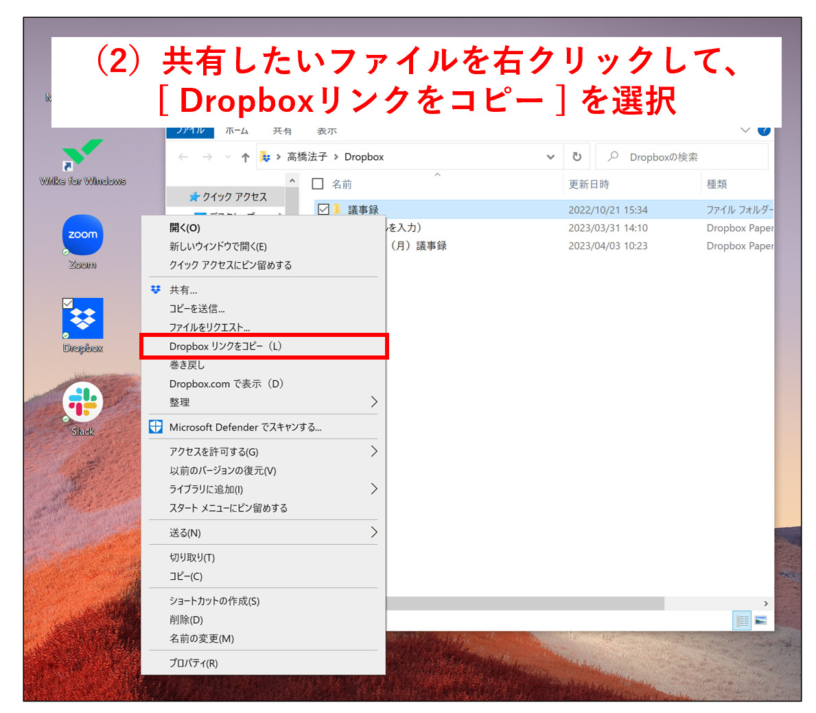Choose 以前のバージョンの復元(V)
The height and width of the screenshot is (713, 816).
264,471
